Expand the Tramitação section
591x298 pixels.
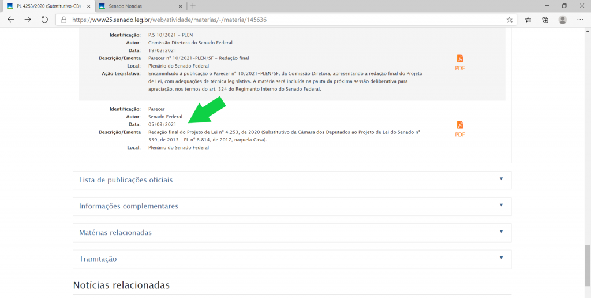(x=292, y=259)
